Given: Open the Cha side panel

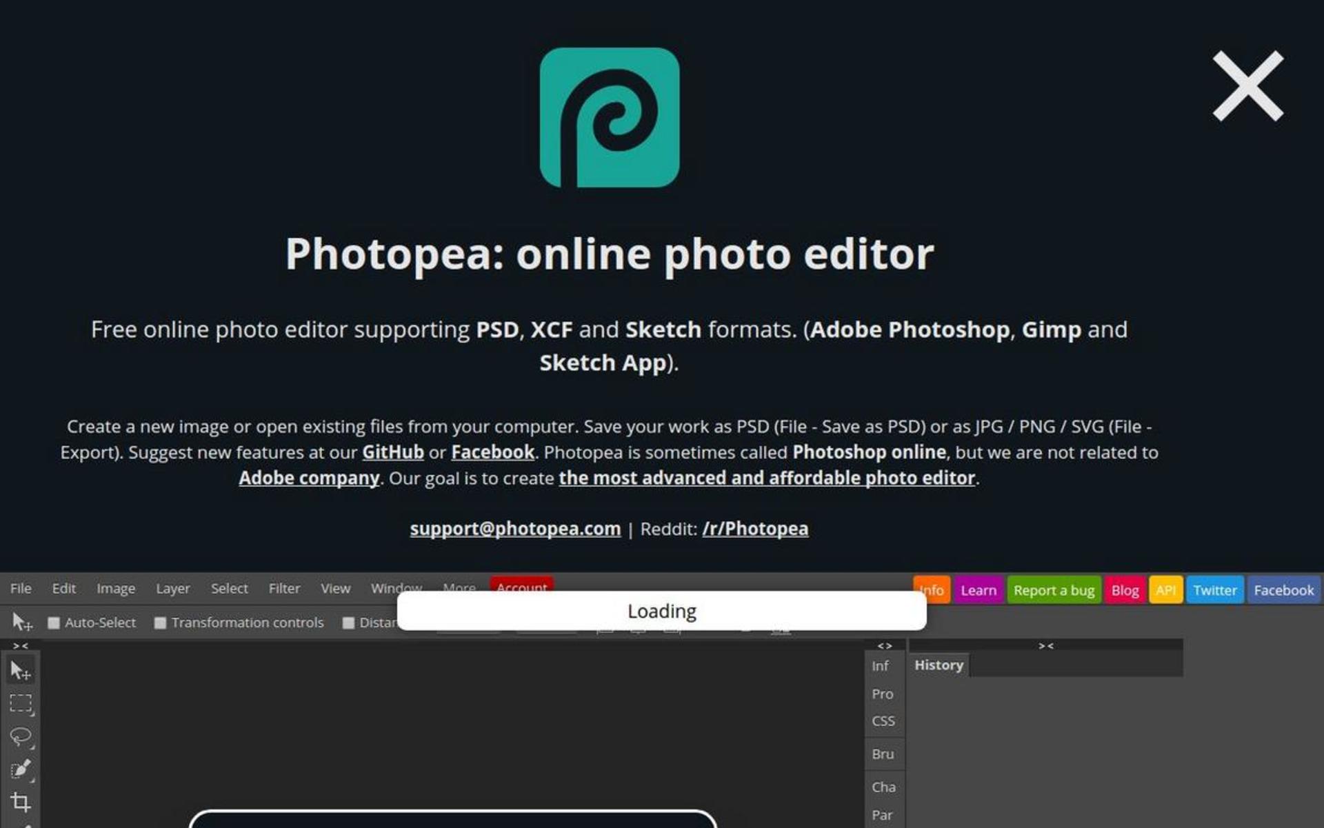Looking at the screenshot, I should click(883, 787).
